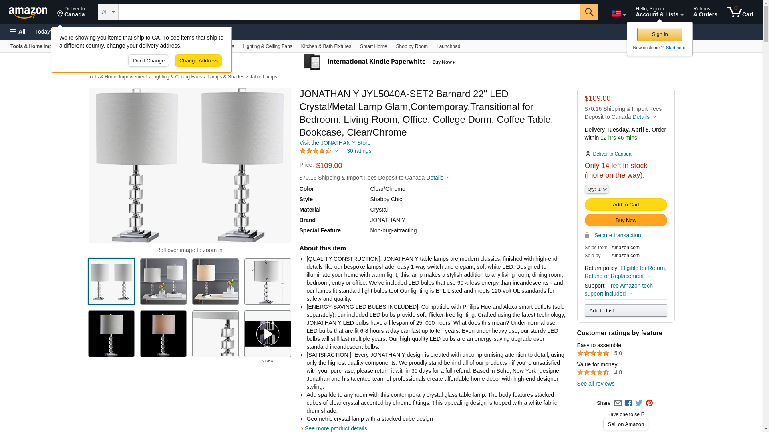
Task: Share product via Pinterest icon
Action: click(x=649, y=403)
